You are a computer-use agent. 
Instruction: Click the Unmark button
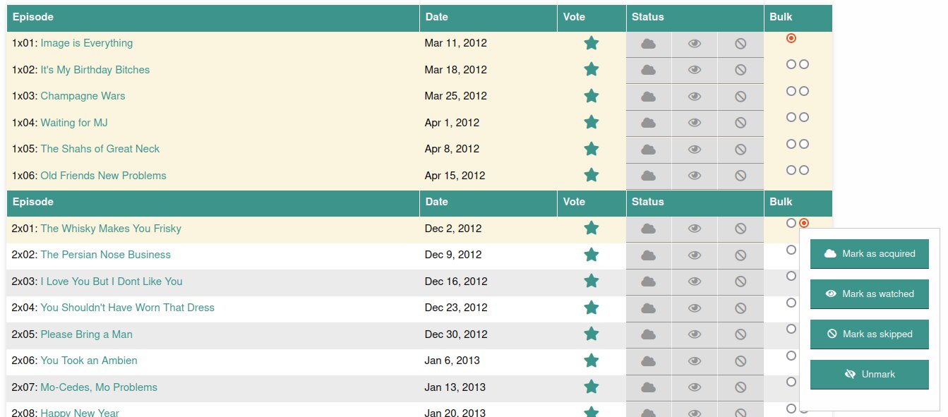(x=870, y=374)
